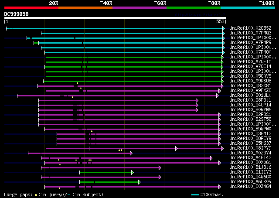The height and width of the screenshot is (198, 279).
Task: Click the "Large gaps:" legend text
Action: pyautogui.click(x=18, y=195)
